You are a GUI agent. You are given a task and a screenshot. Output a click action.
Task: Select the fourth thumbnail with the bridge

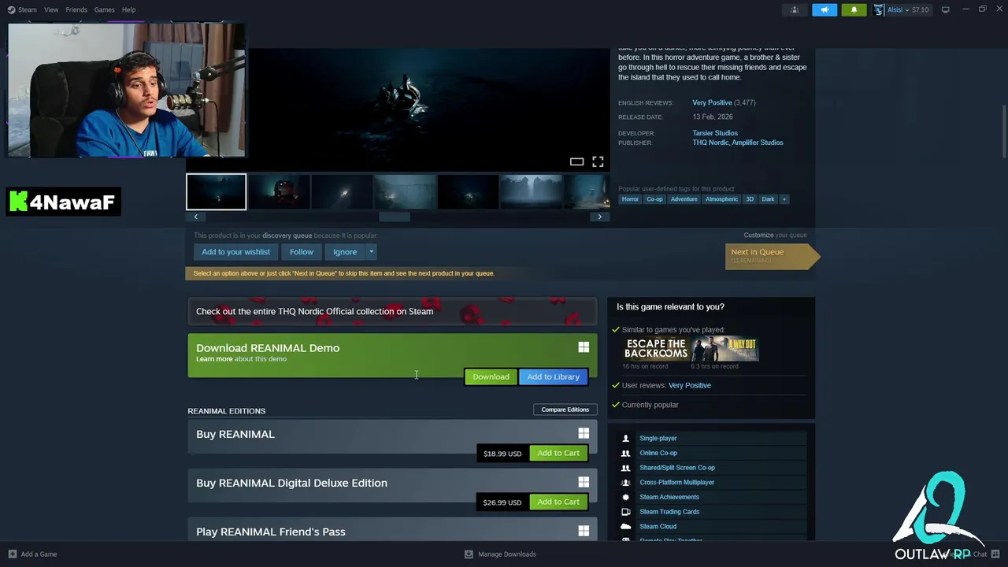[x=405, y=192]
